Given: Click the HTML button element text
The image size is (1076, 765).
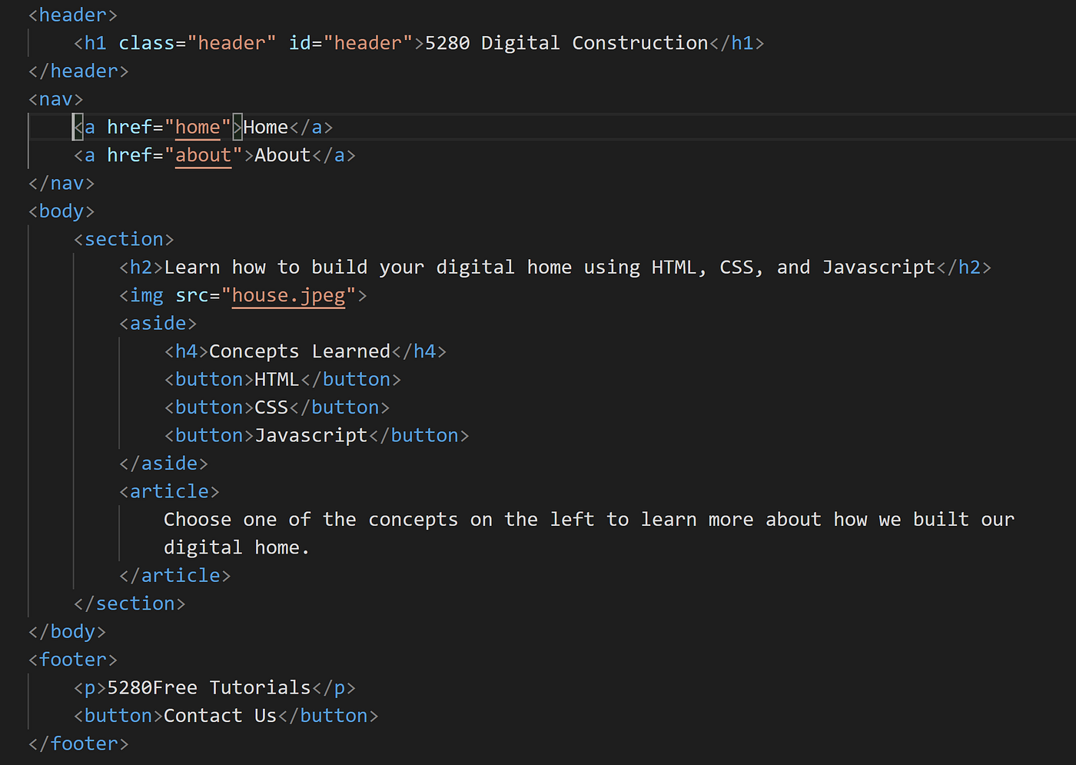Looking at the screenshot, I should coord(277,379).
